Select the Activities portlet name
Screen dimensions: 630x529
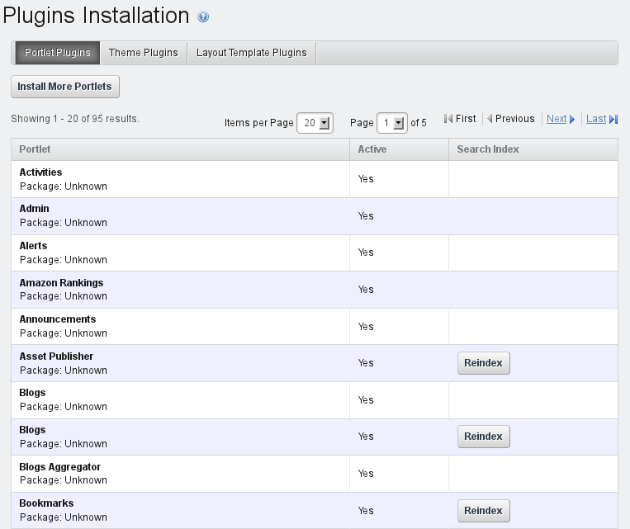pos(40,172)
